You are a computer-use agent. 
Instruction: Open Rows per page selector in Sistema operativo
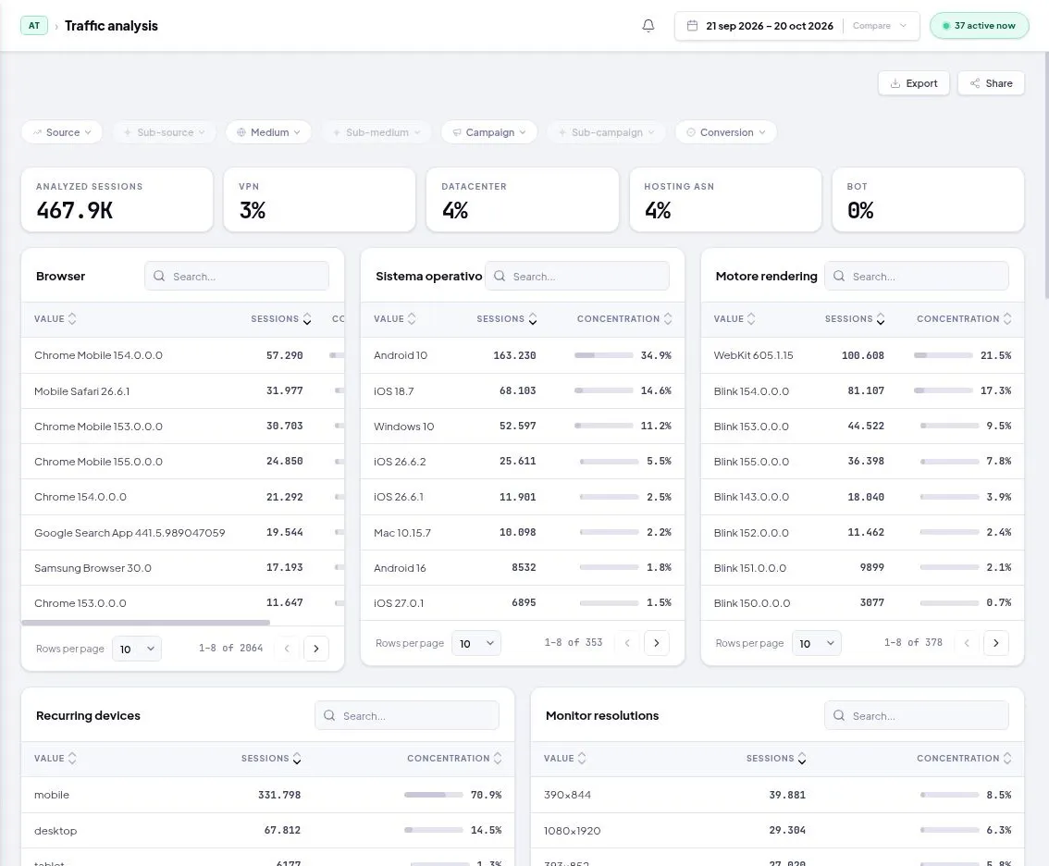tap(475, 643)
